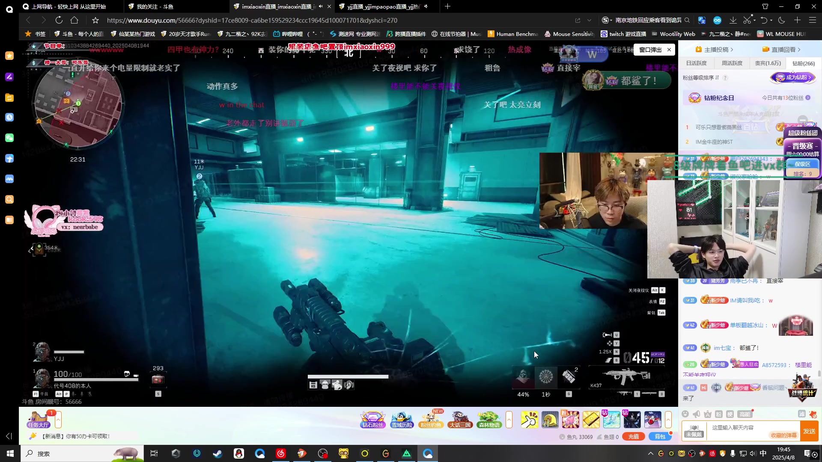The width and height of the screenshot is (822, 462).
Task: Collapse the browser sidebar arrow
Action: (x=9, y=436)
